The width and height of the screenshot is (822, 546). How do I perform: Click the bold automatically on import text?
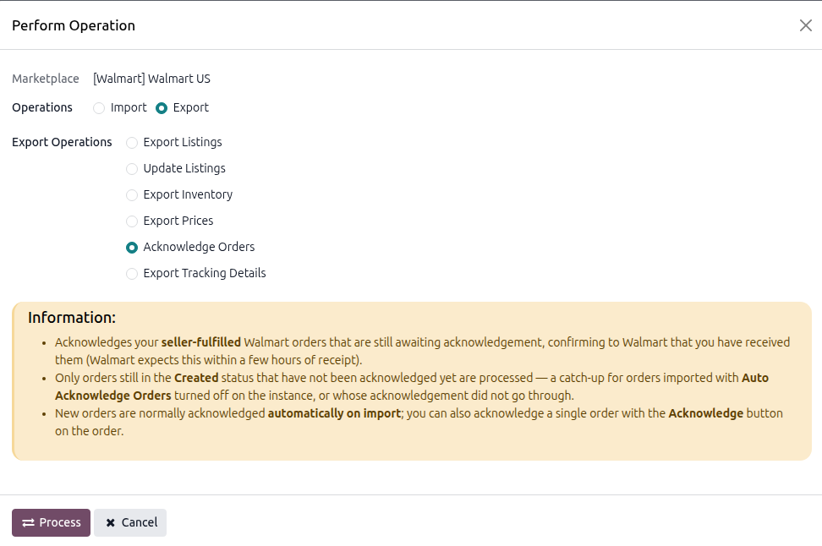334,413
